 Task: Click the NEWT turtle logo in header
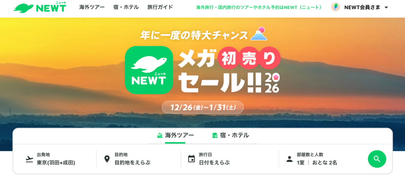pos(40,7)
